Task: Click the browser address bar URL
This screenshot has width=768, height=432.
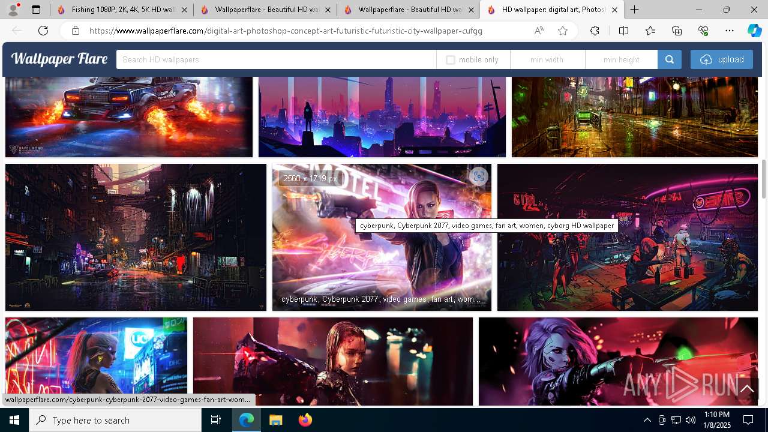Action: (x=286, y=31)
